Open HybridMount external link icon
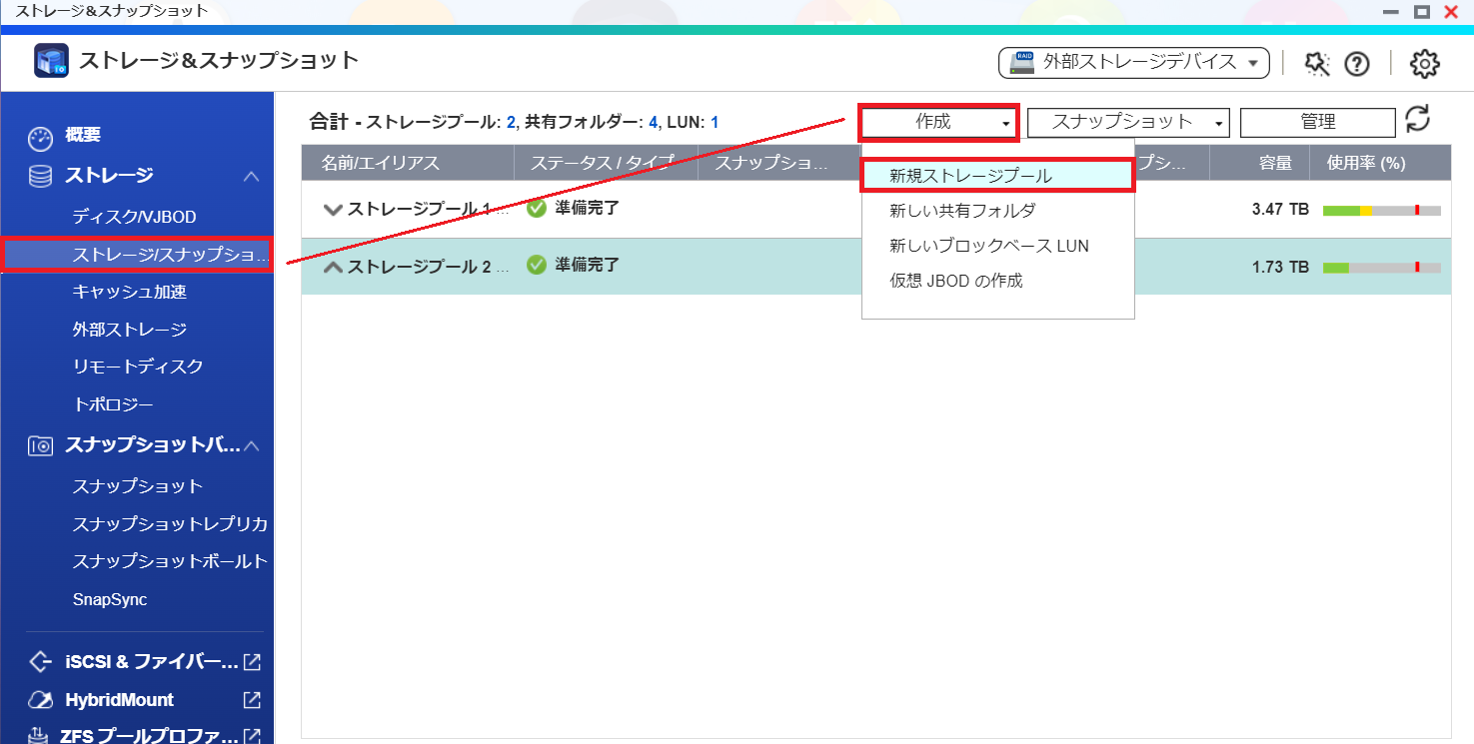1474x744 pixels. (x=252, y=700)
